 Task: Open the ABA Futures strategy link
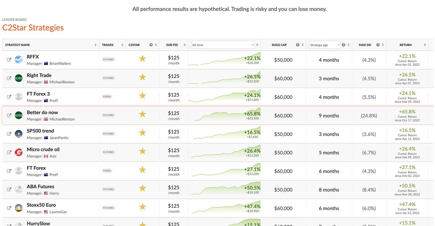41,187
